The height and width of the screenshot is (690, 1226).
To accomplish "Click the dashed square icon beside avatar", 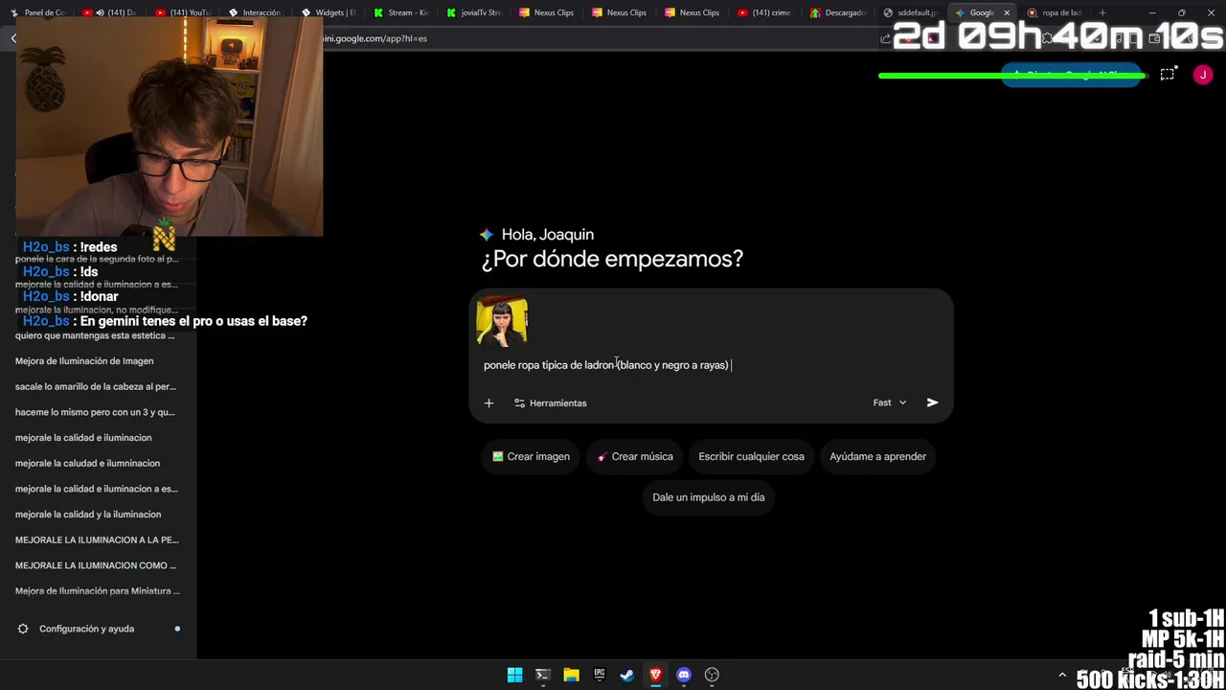I will point(1168,75).
